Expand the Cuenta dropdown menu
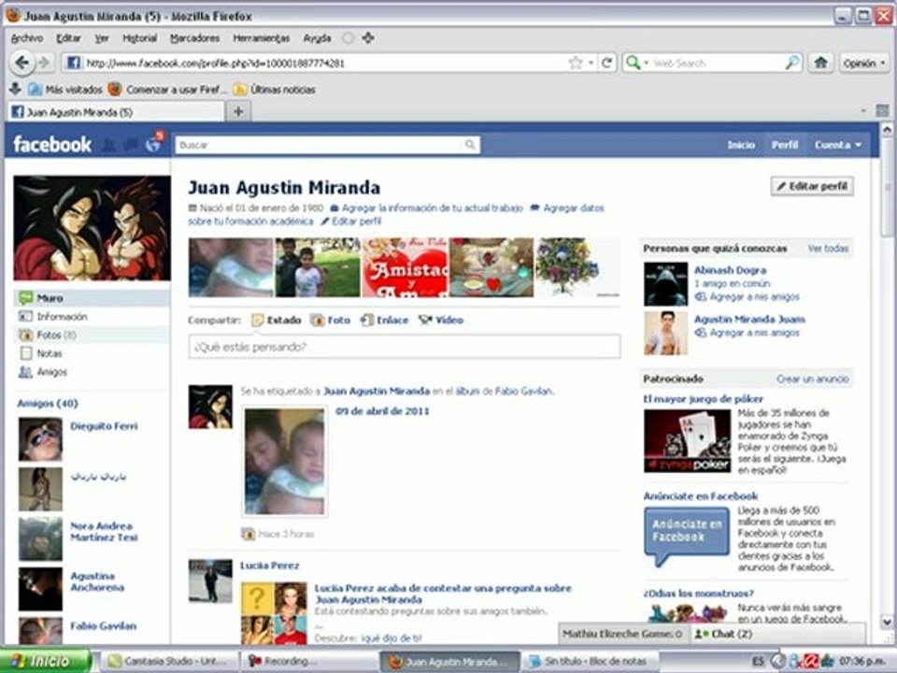 [x=838, y=145]
